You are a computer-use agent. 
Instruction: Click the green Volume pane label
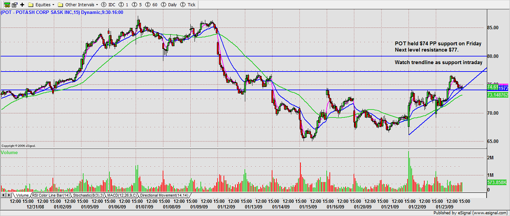[9, 152]
